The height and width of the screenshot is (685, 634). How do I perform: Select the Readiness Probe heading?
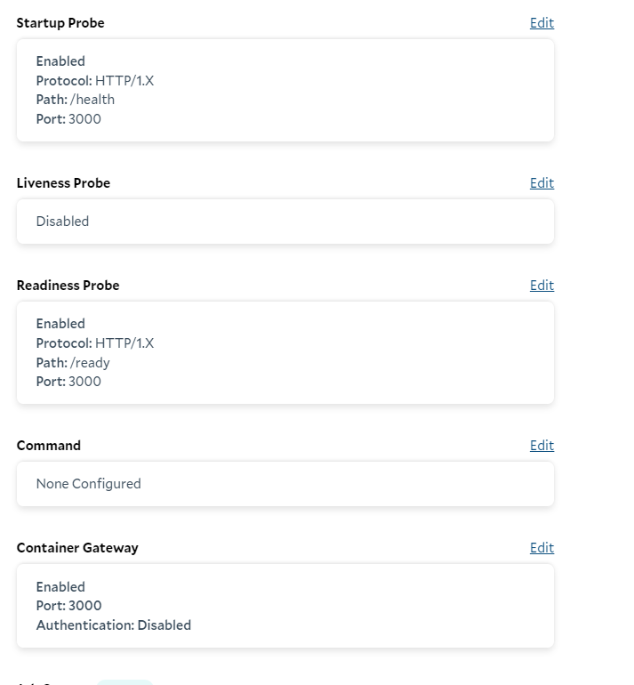click(x=68, y=285)
